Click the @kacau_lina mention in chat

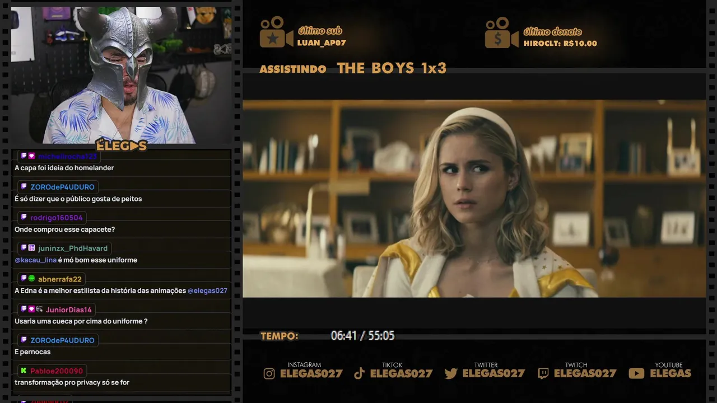pos(35,260)
